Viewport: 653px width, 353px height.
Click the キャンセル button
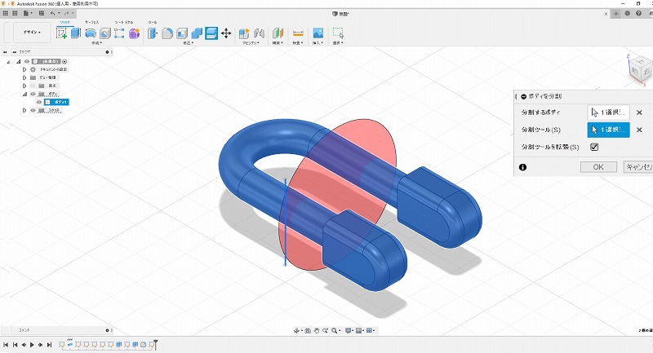[637, 166]
